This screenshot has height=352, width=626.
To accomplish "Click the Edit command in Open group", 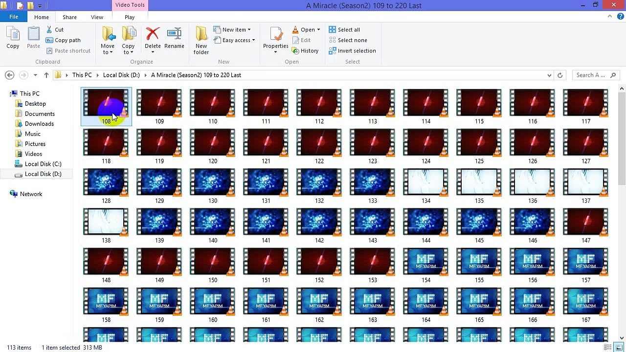I will [x=301, y=40].
